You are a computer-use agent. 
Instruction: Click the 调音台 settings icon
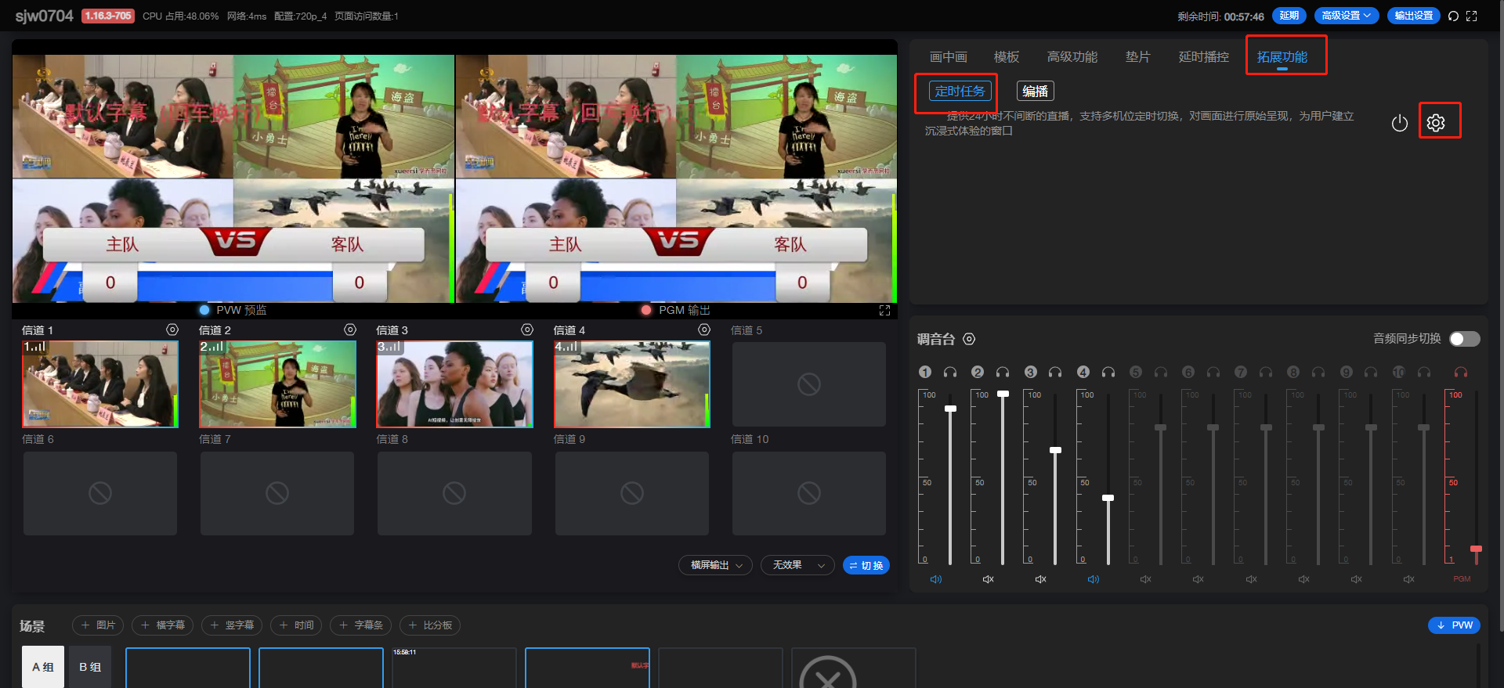(969, 339)
